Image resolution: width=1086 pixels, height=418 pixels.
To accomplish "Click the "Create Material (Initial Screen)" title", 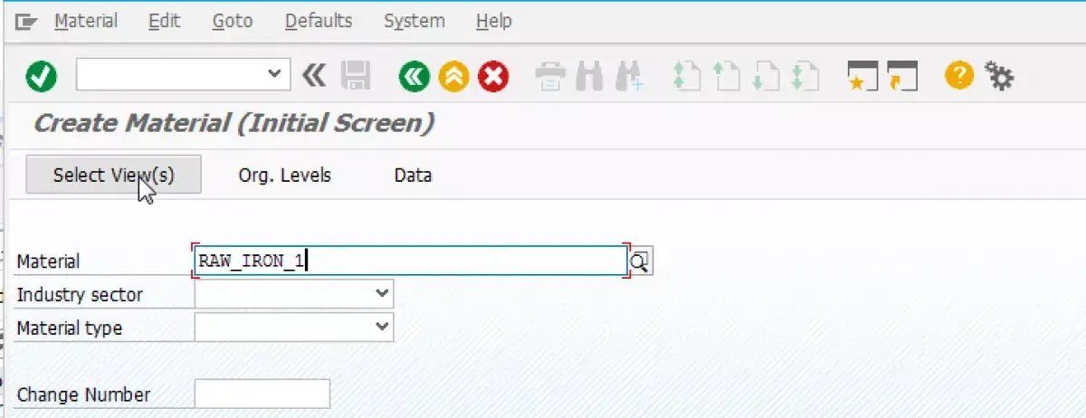I will [x=233, y=124].
